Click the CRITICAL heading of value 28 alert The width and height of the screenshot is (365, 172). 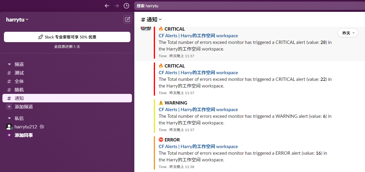175,29
